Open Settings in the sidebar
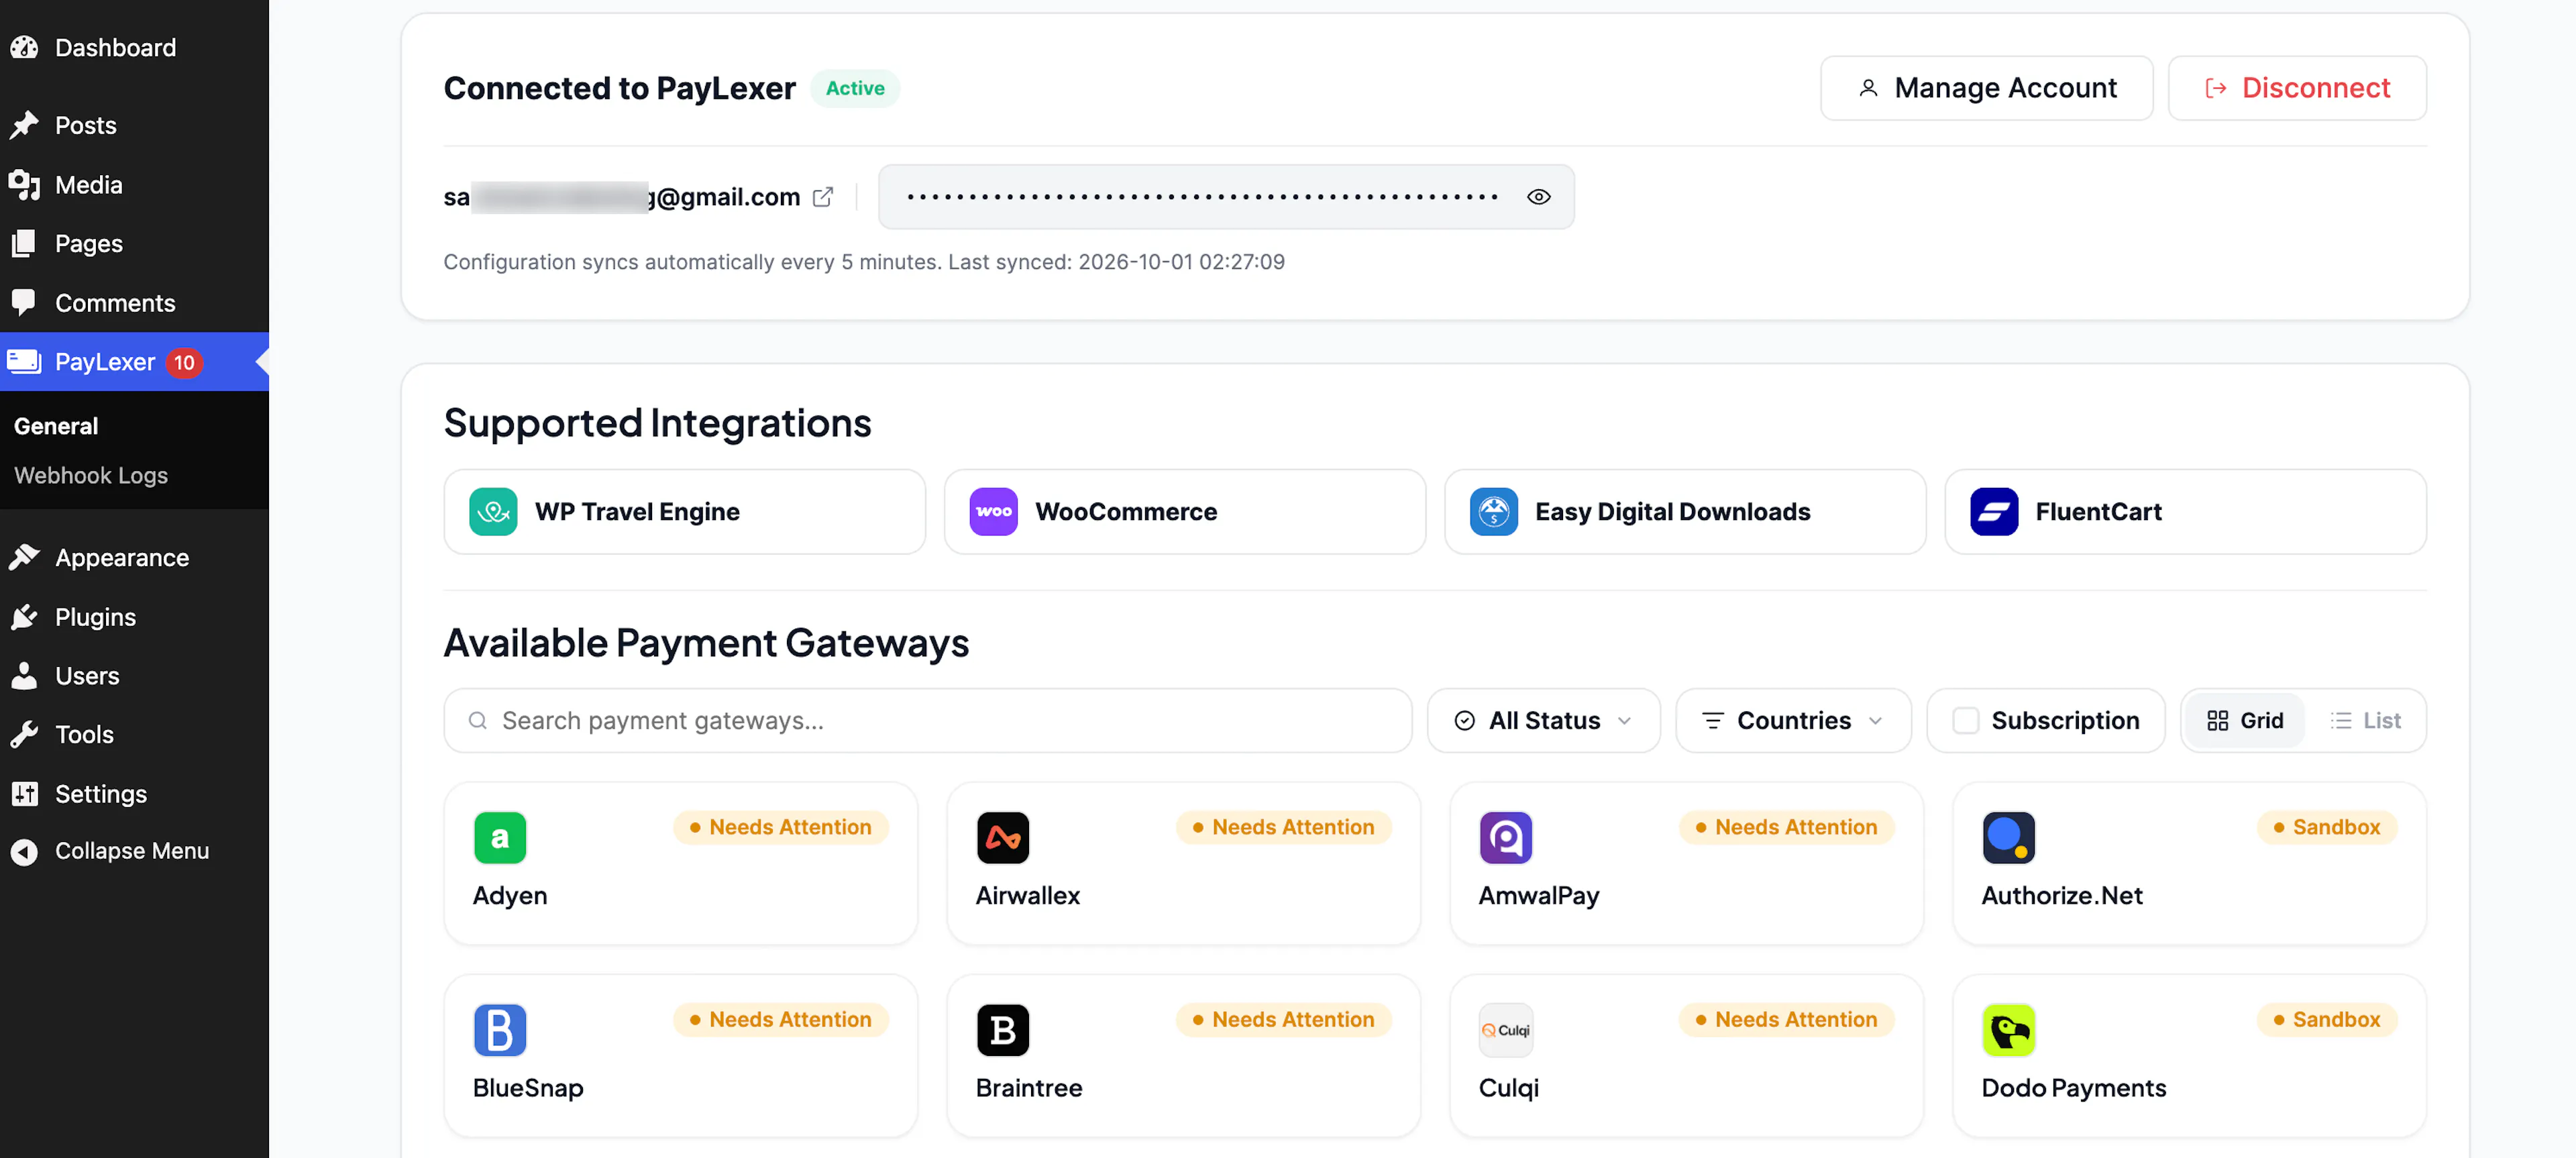 point(134,794)
